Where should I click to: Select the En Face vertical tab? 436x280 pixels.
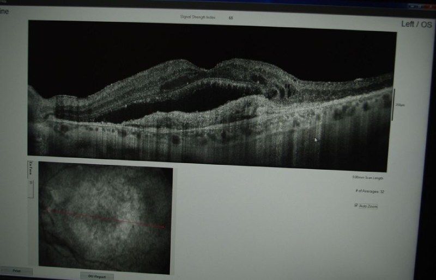click(31, 170)
